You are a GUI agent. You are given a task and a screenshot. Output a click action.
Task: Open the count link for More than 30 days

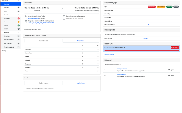tap(148, 25)
